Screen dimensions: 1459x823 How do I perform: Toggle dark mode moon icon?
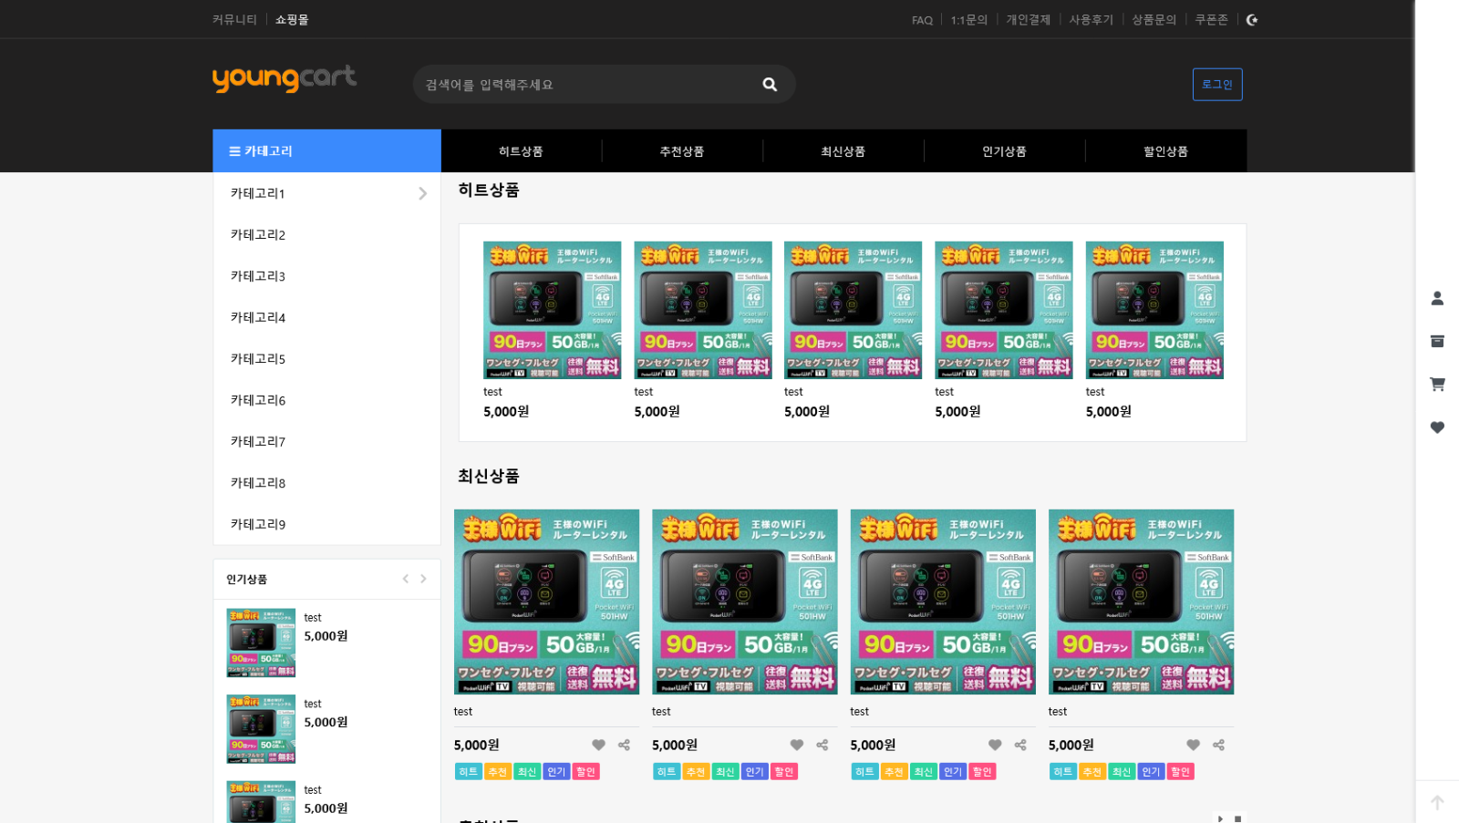click(1252, 20)
